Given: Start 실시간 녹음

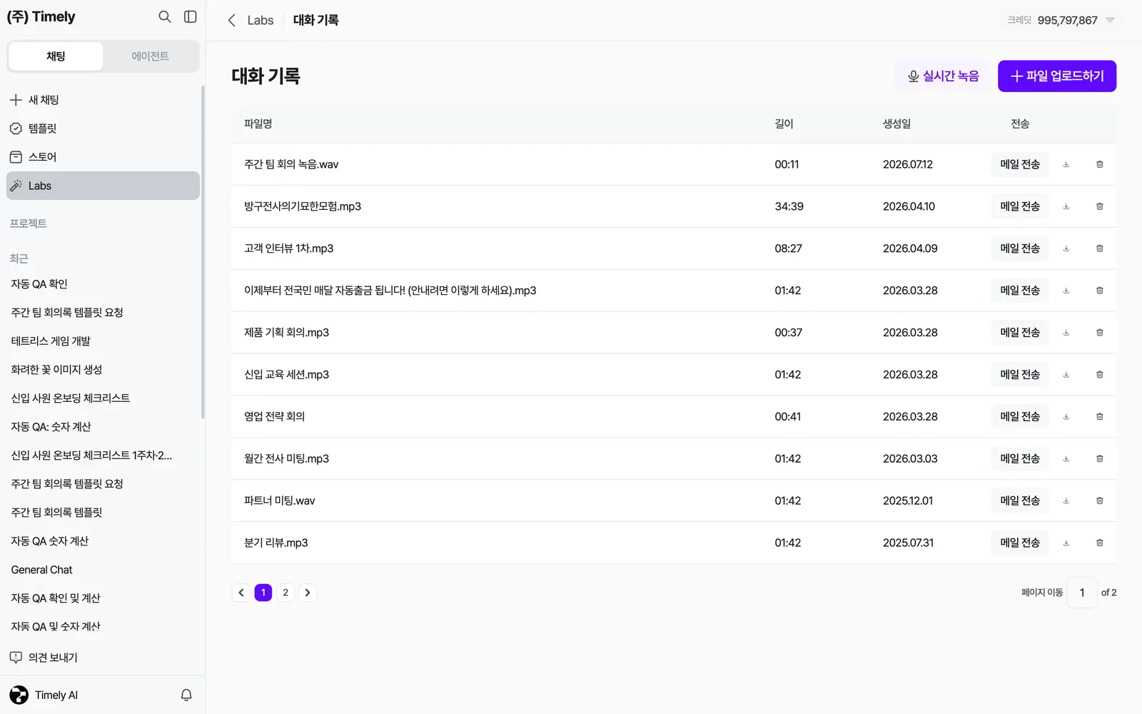Looking at the screenshot, I should click(943, 76).
